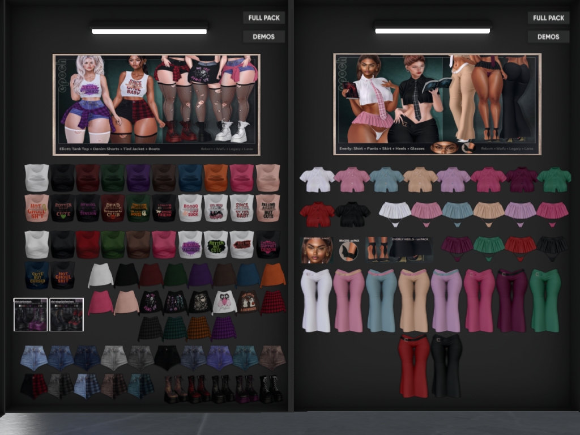Choose the Falling Apart But Cute tank
This screenshot has height=435, width=580.
coord(268,208)
